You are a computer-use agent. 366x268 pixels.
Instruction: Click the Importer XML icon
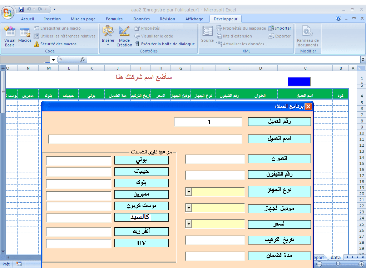point(280,28)
